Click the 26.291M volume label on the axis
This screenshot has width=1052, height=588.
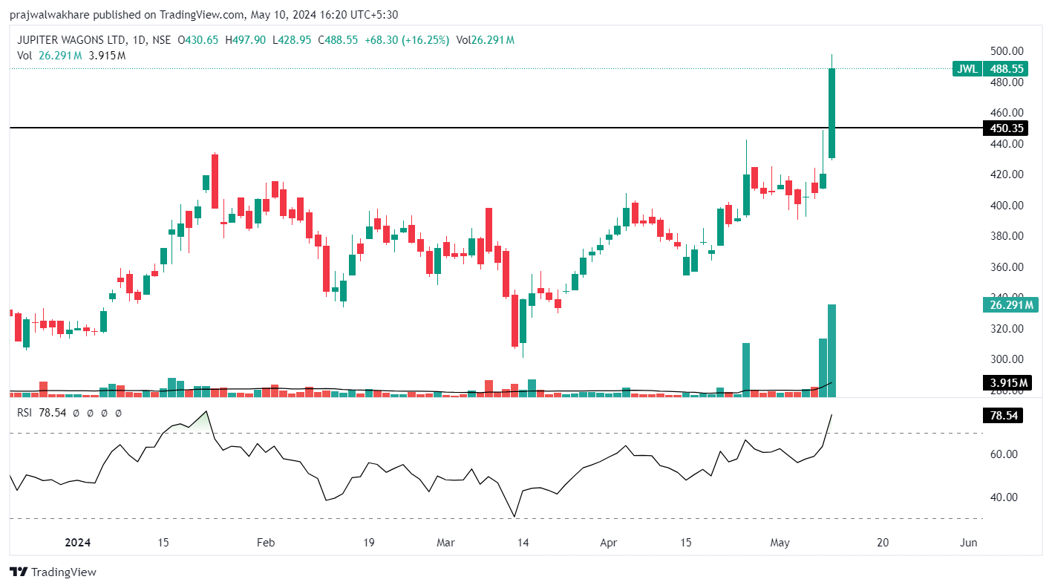tap(1009, 304)
